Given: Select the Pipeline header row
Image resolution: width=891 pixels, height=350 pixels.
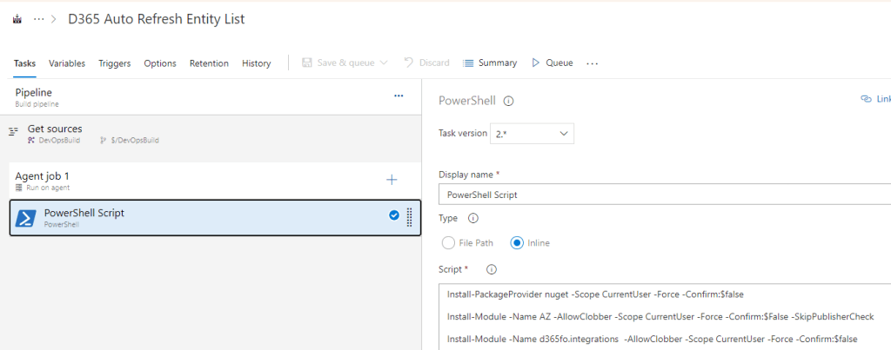Looking at the screenshot, I should point(211,97).
